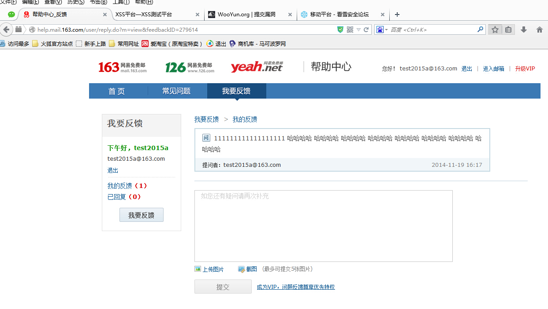Go to the browser home icon
Viewport: 548px width, 309px height.
click(x=539, y=29)
